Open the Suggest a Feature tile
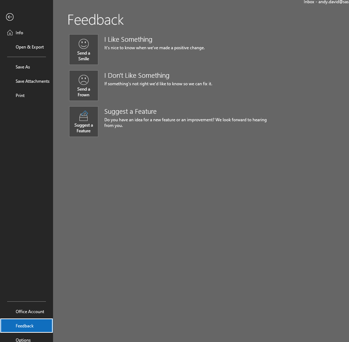Image resolution: width=349 pixels, height=342 pixels. (x=83, y=121)
